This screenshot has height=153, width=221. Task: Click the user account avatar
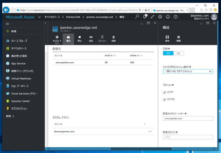(214, 17)
